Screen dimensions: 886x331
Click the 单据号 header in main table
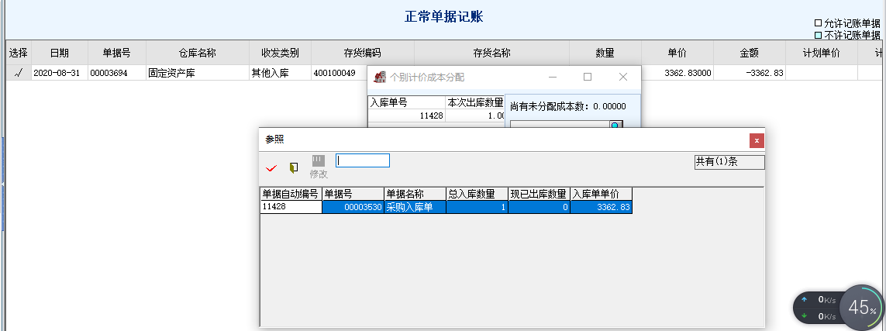coord(117,53)
